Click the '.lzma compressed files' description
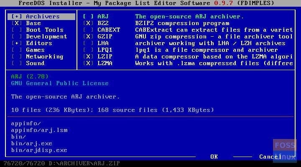This screenshot has width=301, height=167. pyautogui.click(x=214, y=63)
